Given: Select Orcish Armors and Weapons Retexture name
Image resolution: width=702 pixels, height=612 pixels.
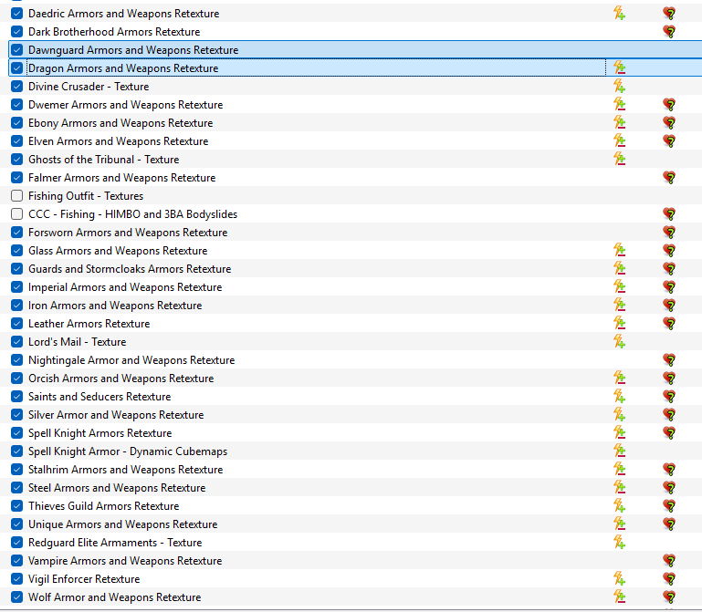Looking at the screenshot, I should click(120, 379).
